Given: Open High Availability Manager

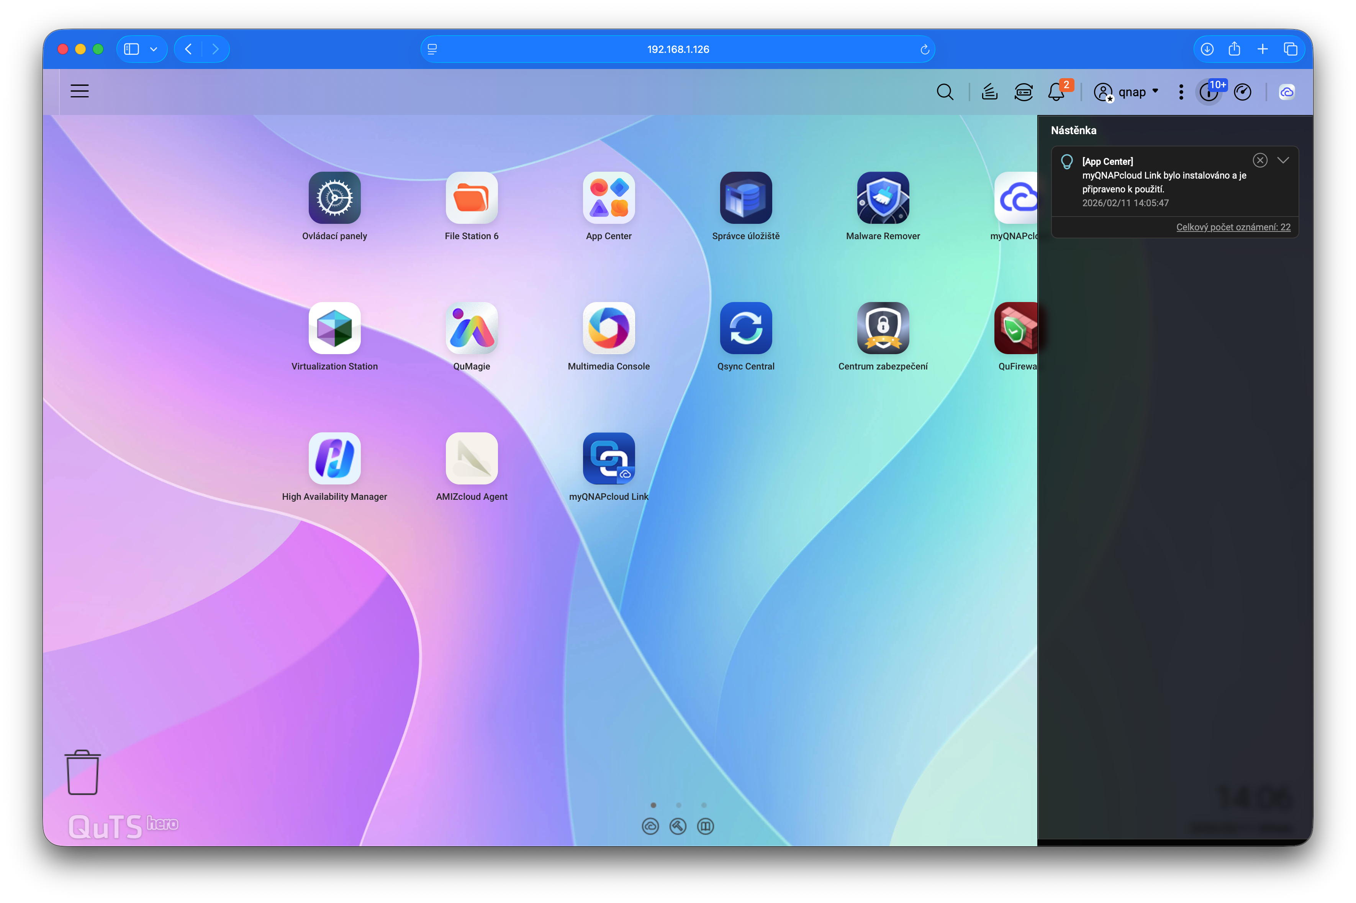Looking at the screenshot, I should [x=334, y=458].
